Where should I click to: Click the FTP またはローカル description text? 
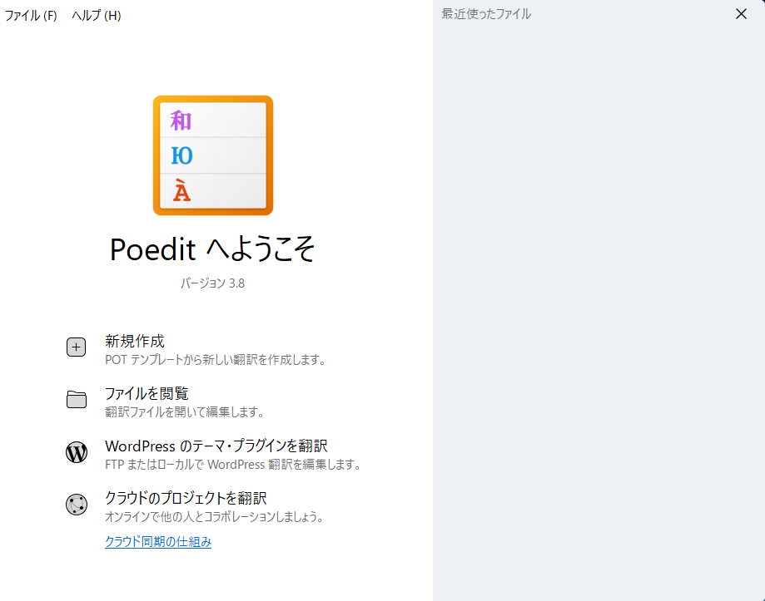coord(232,465)
